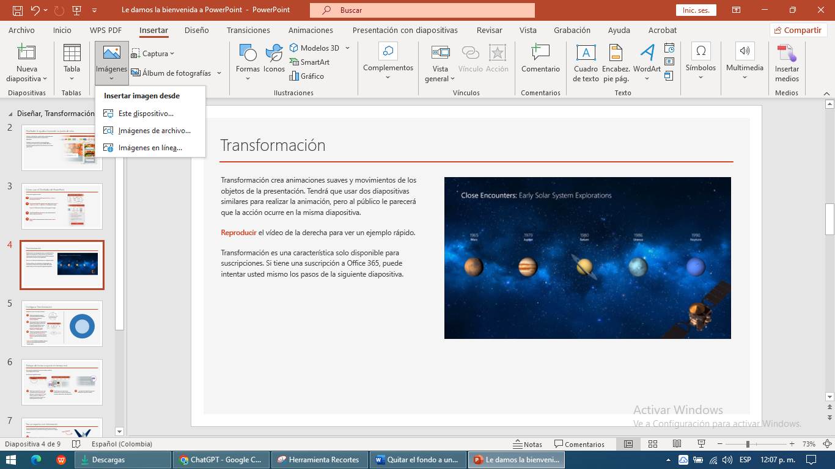Click the Compartir button
The width and height of the screenshot is (835, 469).
click(x=798, y=30)
